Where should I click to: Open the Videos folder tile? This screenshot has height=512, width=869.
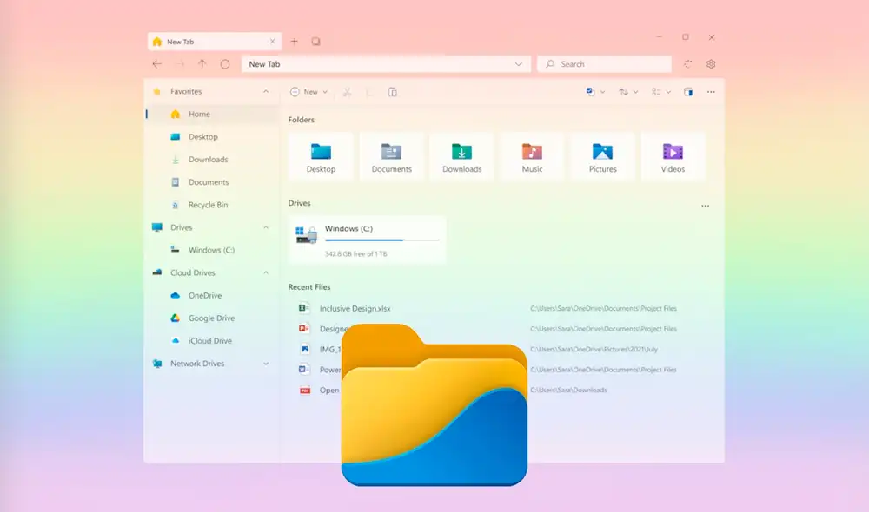(x=673, y=157)
